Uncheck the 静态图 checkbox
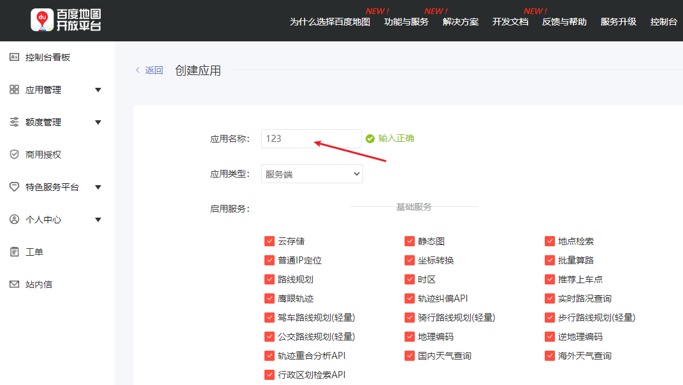 [410, 241]
